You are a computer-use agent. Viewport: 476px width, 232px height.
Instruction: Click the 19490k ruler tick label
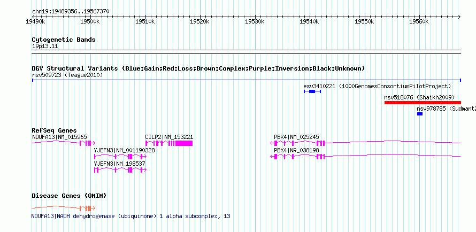coord(35,22)
